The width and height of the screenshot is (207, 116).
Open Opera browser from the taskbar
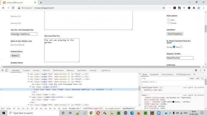tap(98, 113)
